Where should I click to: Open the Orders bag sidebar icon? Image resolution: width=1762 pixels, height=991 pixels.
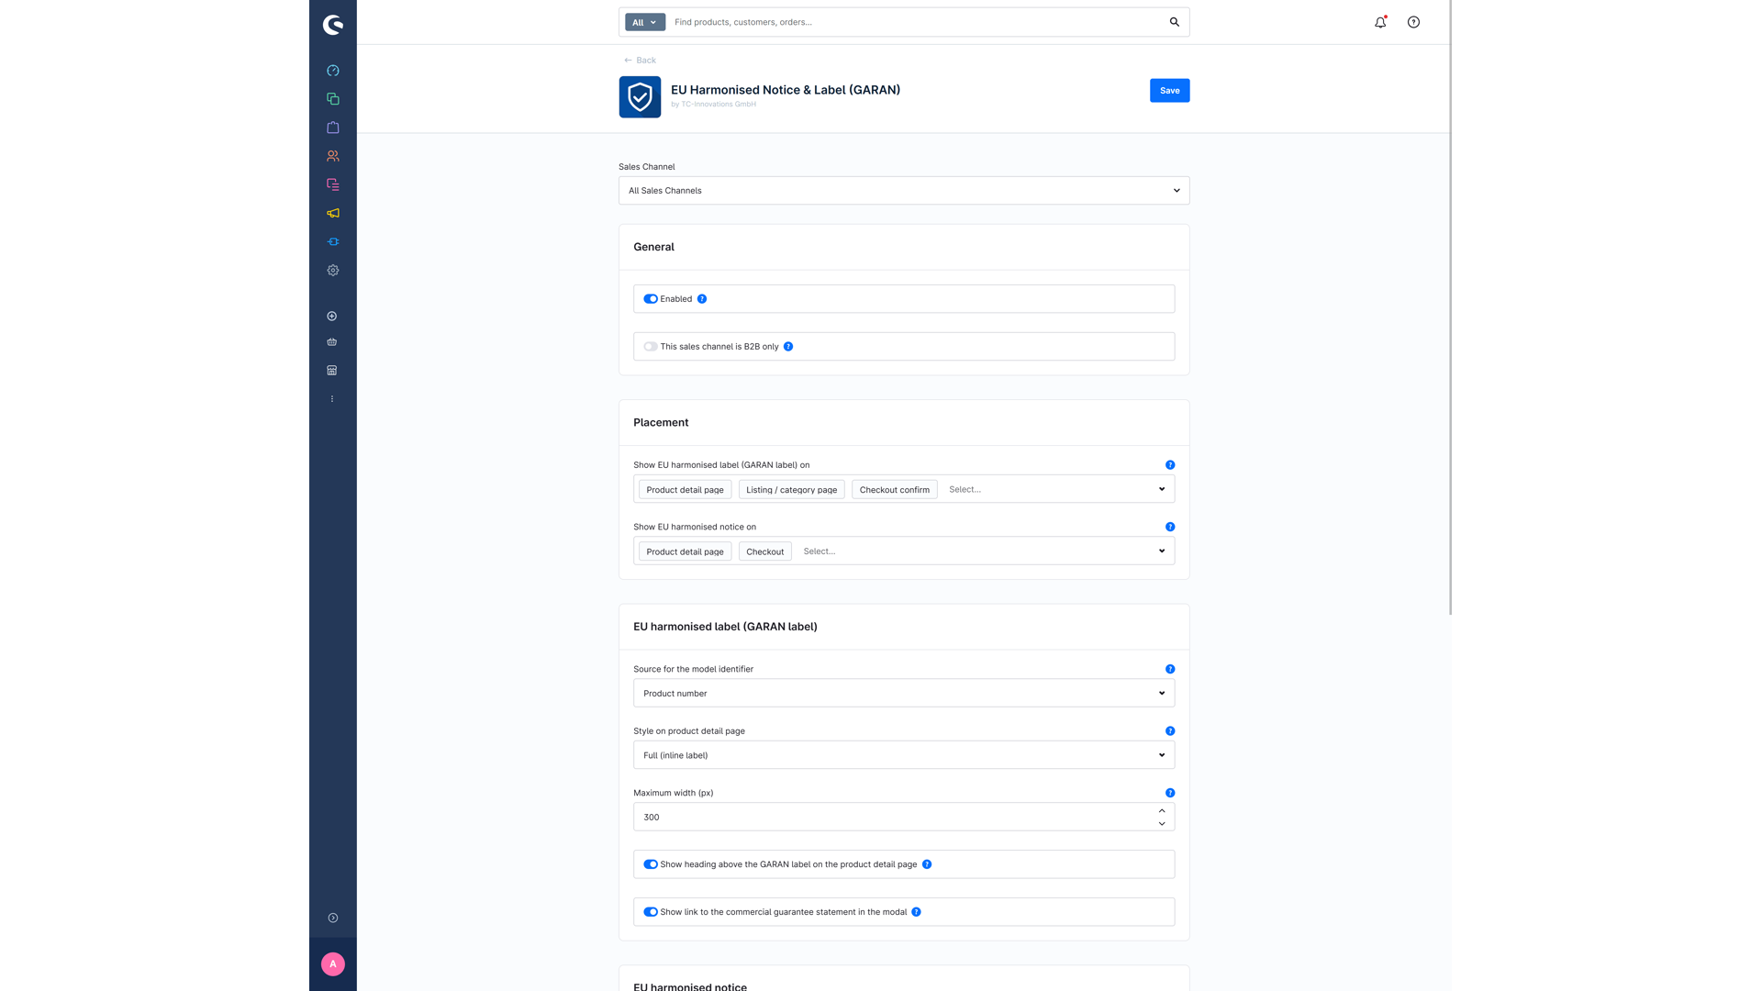tap(333, 128)
